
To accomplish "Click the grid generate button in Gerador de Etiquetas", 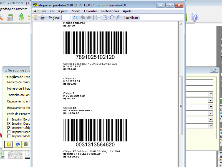I will pyautogui.click(x=9, y=144).
